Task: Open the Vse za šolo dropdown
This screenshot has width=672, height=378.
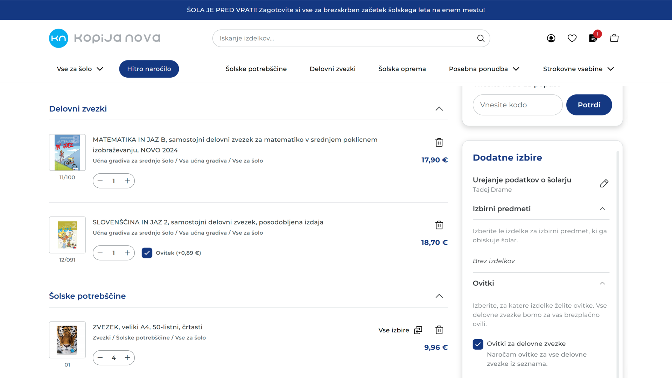Action: (x=80, y=69)
